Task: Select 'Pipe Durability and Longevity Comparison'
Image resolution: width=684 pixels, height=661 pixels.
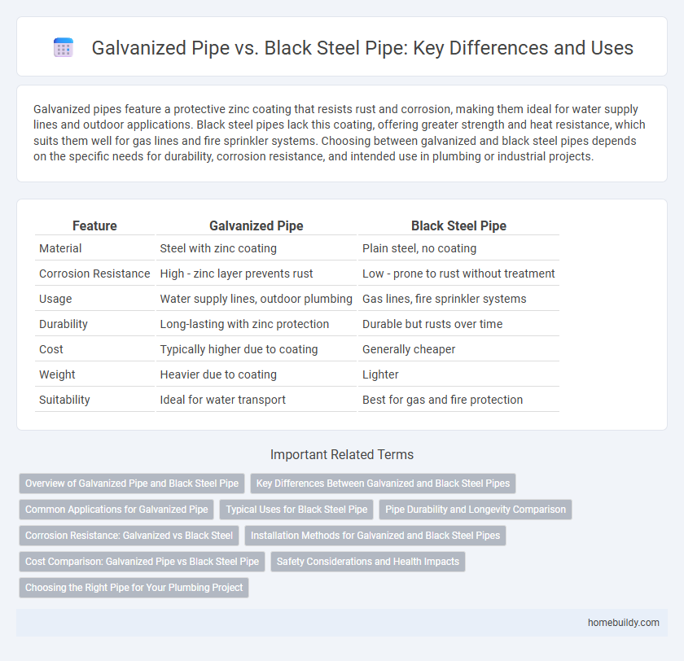Action: (475, 509)
